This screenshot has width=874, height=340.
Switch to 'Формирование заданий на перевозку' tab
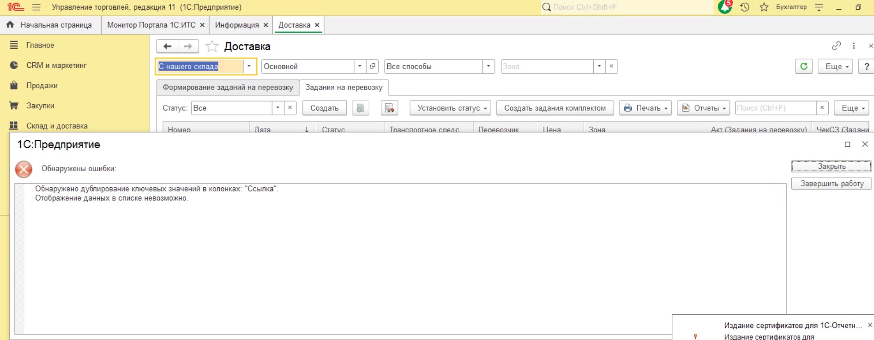click(228, 87)
